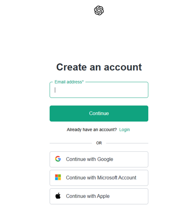Click the OR divider text
The width and height of the screenshot is (193, 224).
point(99,143)
